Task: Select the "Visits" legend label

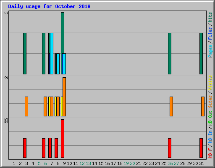Action: (x=210, y=83)
